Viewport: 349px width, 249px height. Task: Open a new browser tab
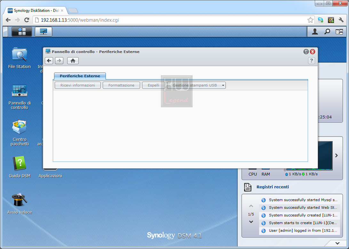(x=73, y=11)
